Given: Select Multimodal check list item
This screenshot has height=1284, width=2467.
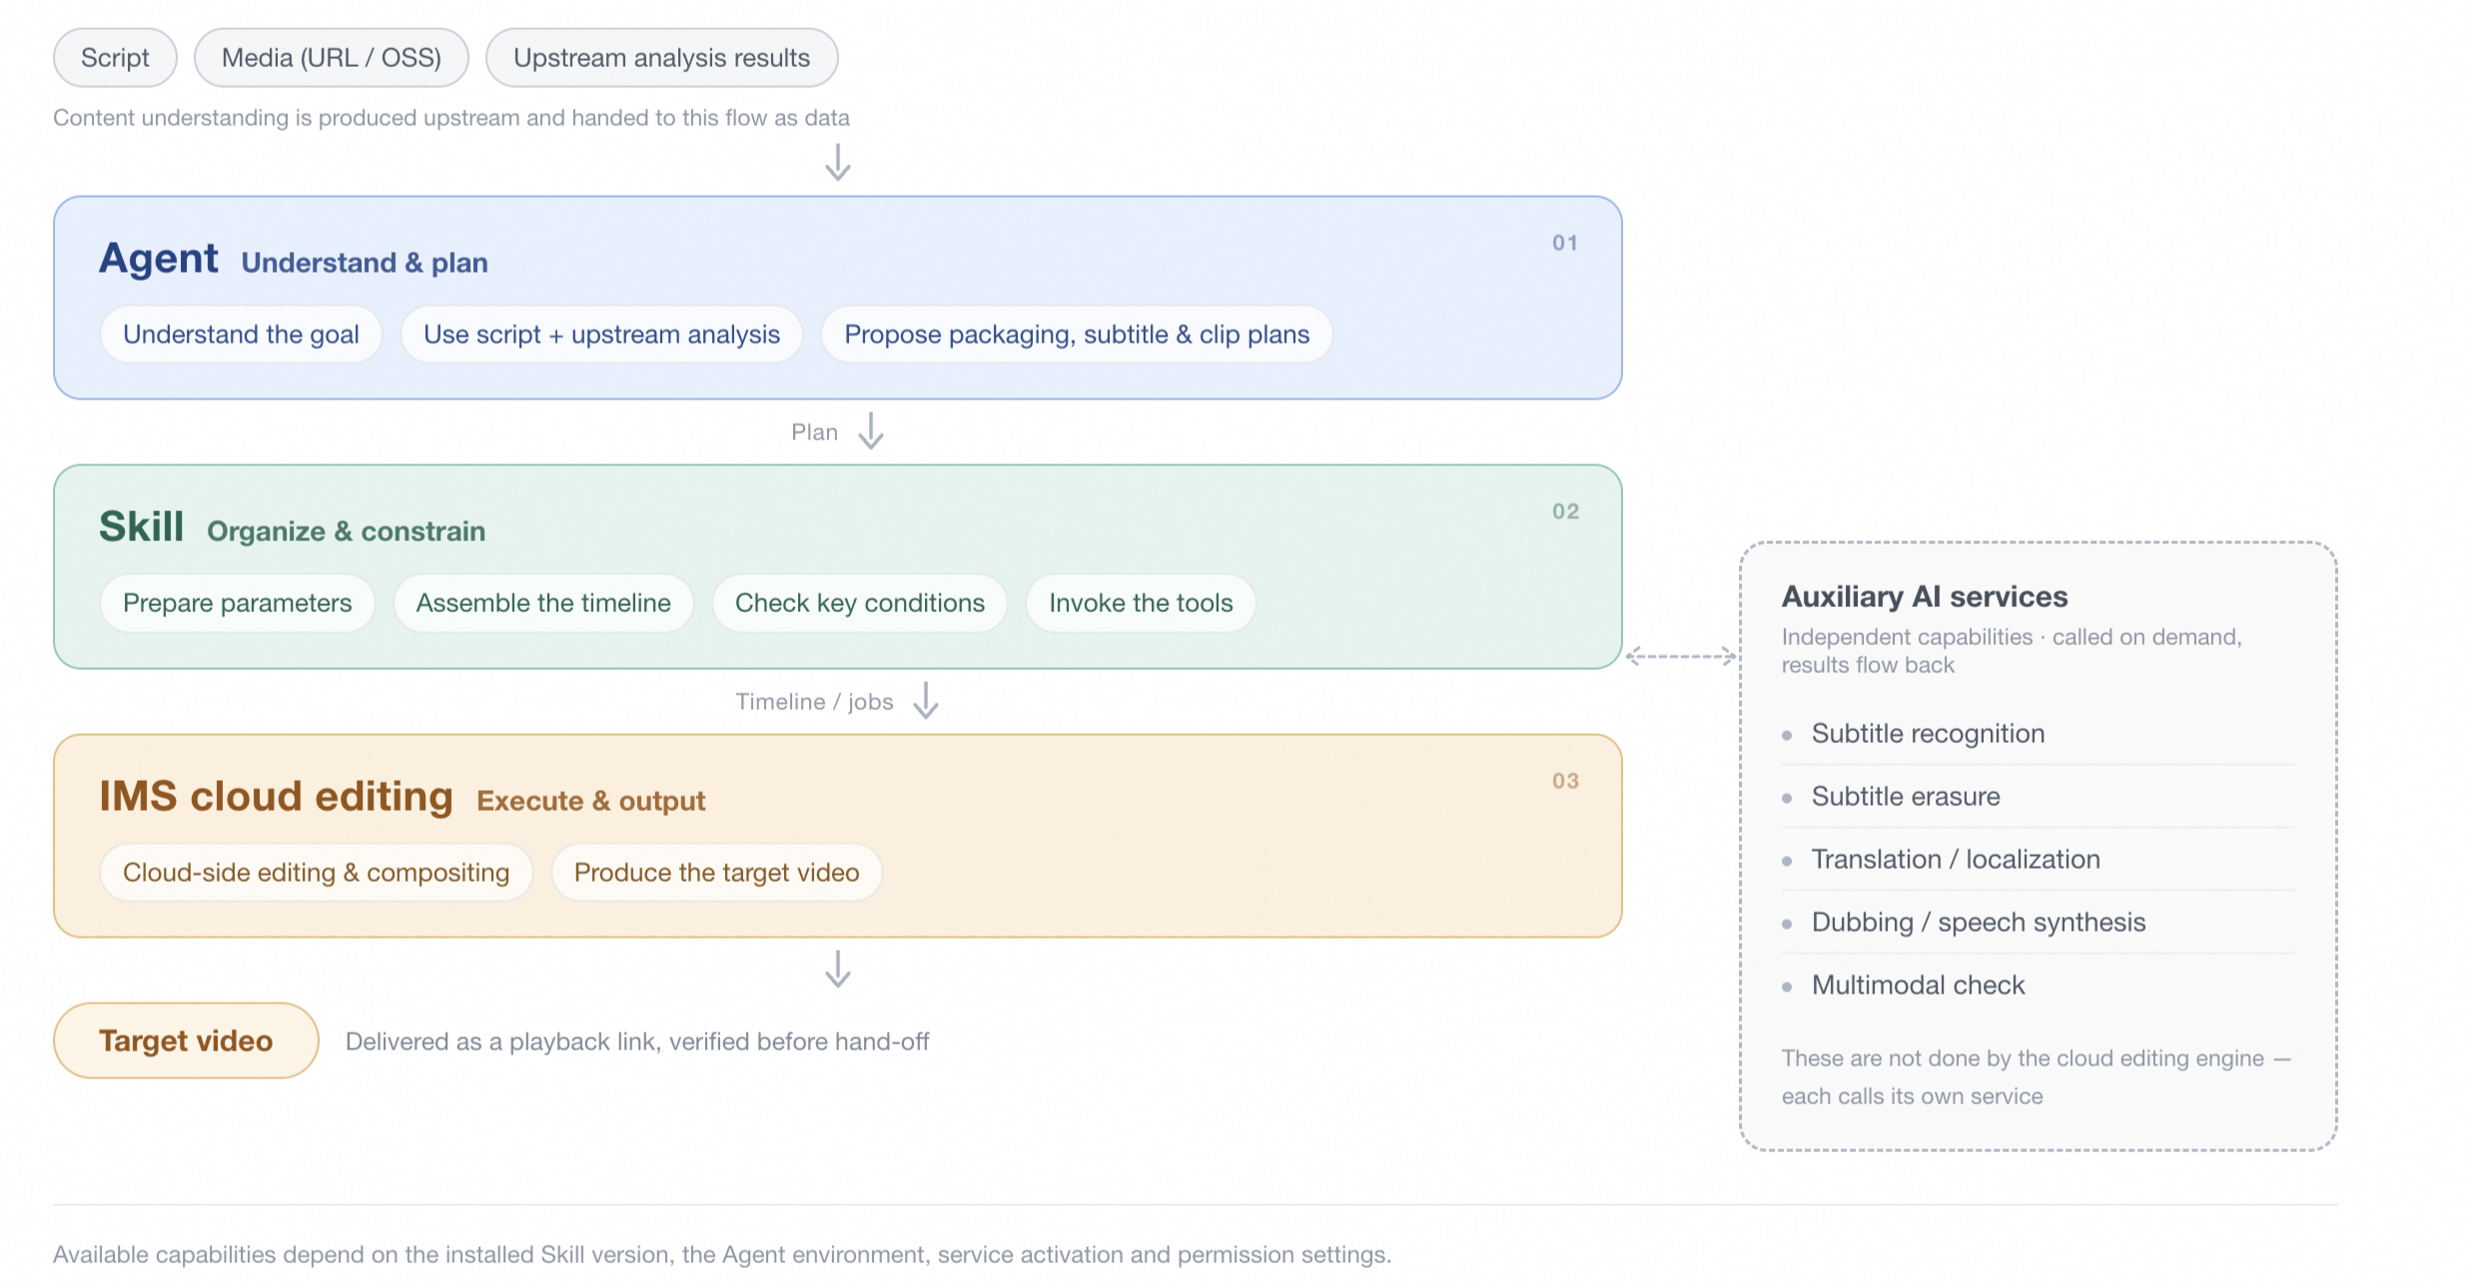Looking at the screenshot, I should pos(2039,985).
